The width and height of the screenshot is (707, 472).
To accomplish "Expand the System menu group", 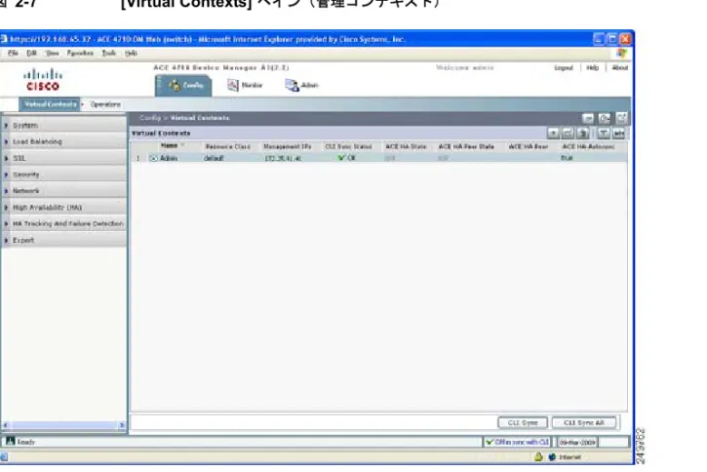I will [64, 126].
